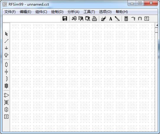Viewport: 160px width, 134px height.
Task: Choose the transmission line component
Action: point(6,86)
